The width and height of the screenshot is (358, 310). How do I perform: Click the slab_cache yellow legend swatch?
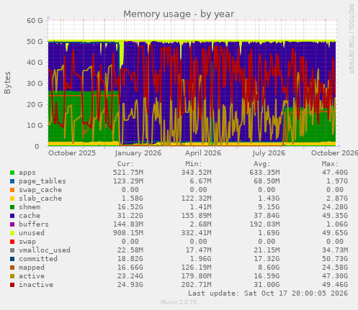tap(12, 199)
